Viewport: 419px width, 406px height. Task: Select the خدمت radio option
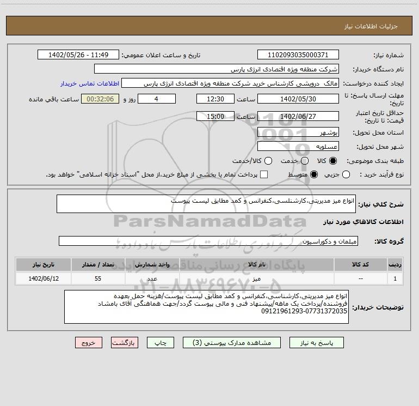[x=305, y=161]
